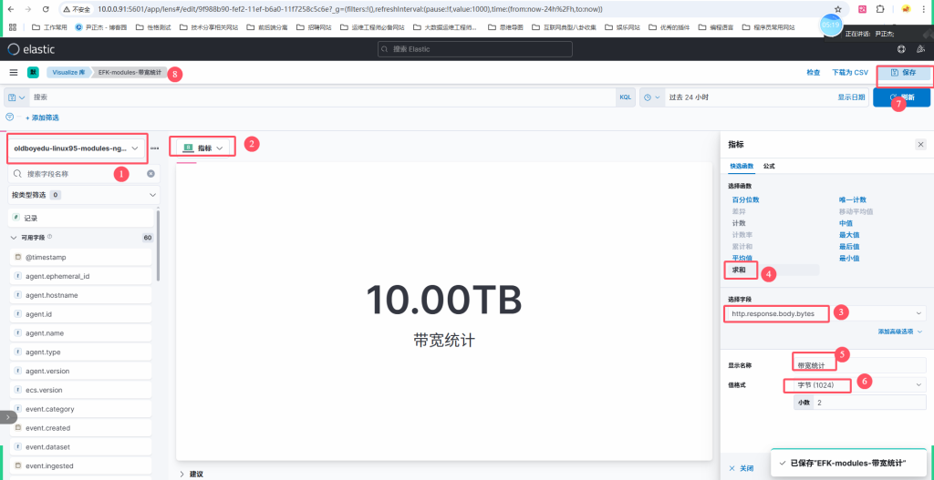Click the 保存 button
This screenshot has width=934, height=480.
pyautogui.click(x=903, y=72)
